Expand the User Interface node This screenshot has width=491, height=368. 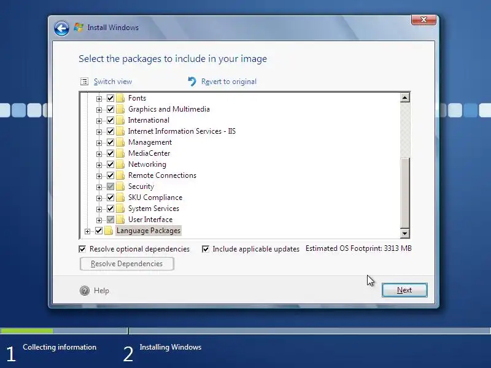[99, 220]
